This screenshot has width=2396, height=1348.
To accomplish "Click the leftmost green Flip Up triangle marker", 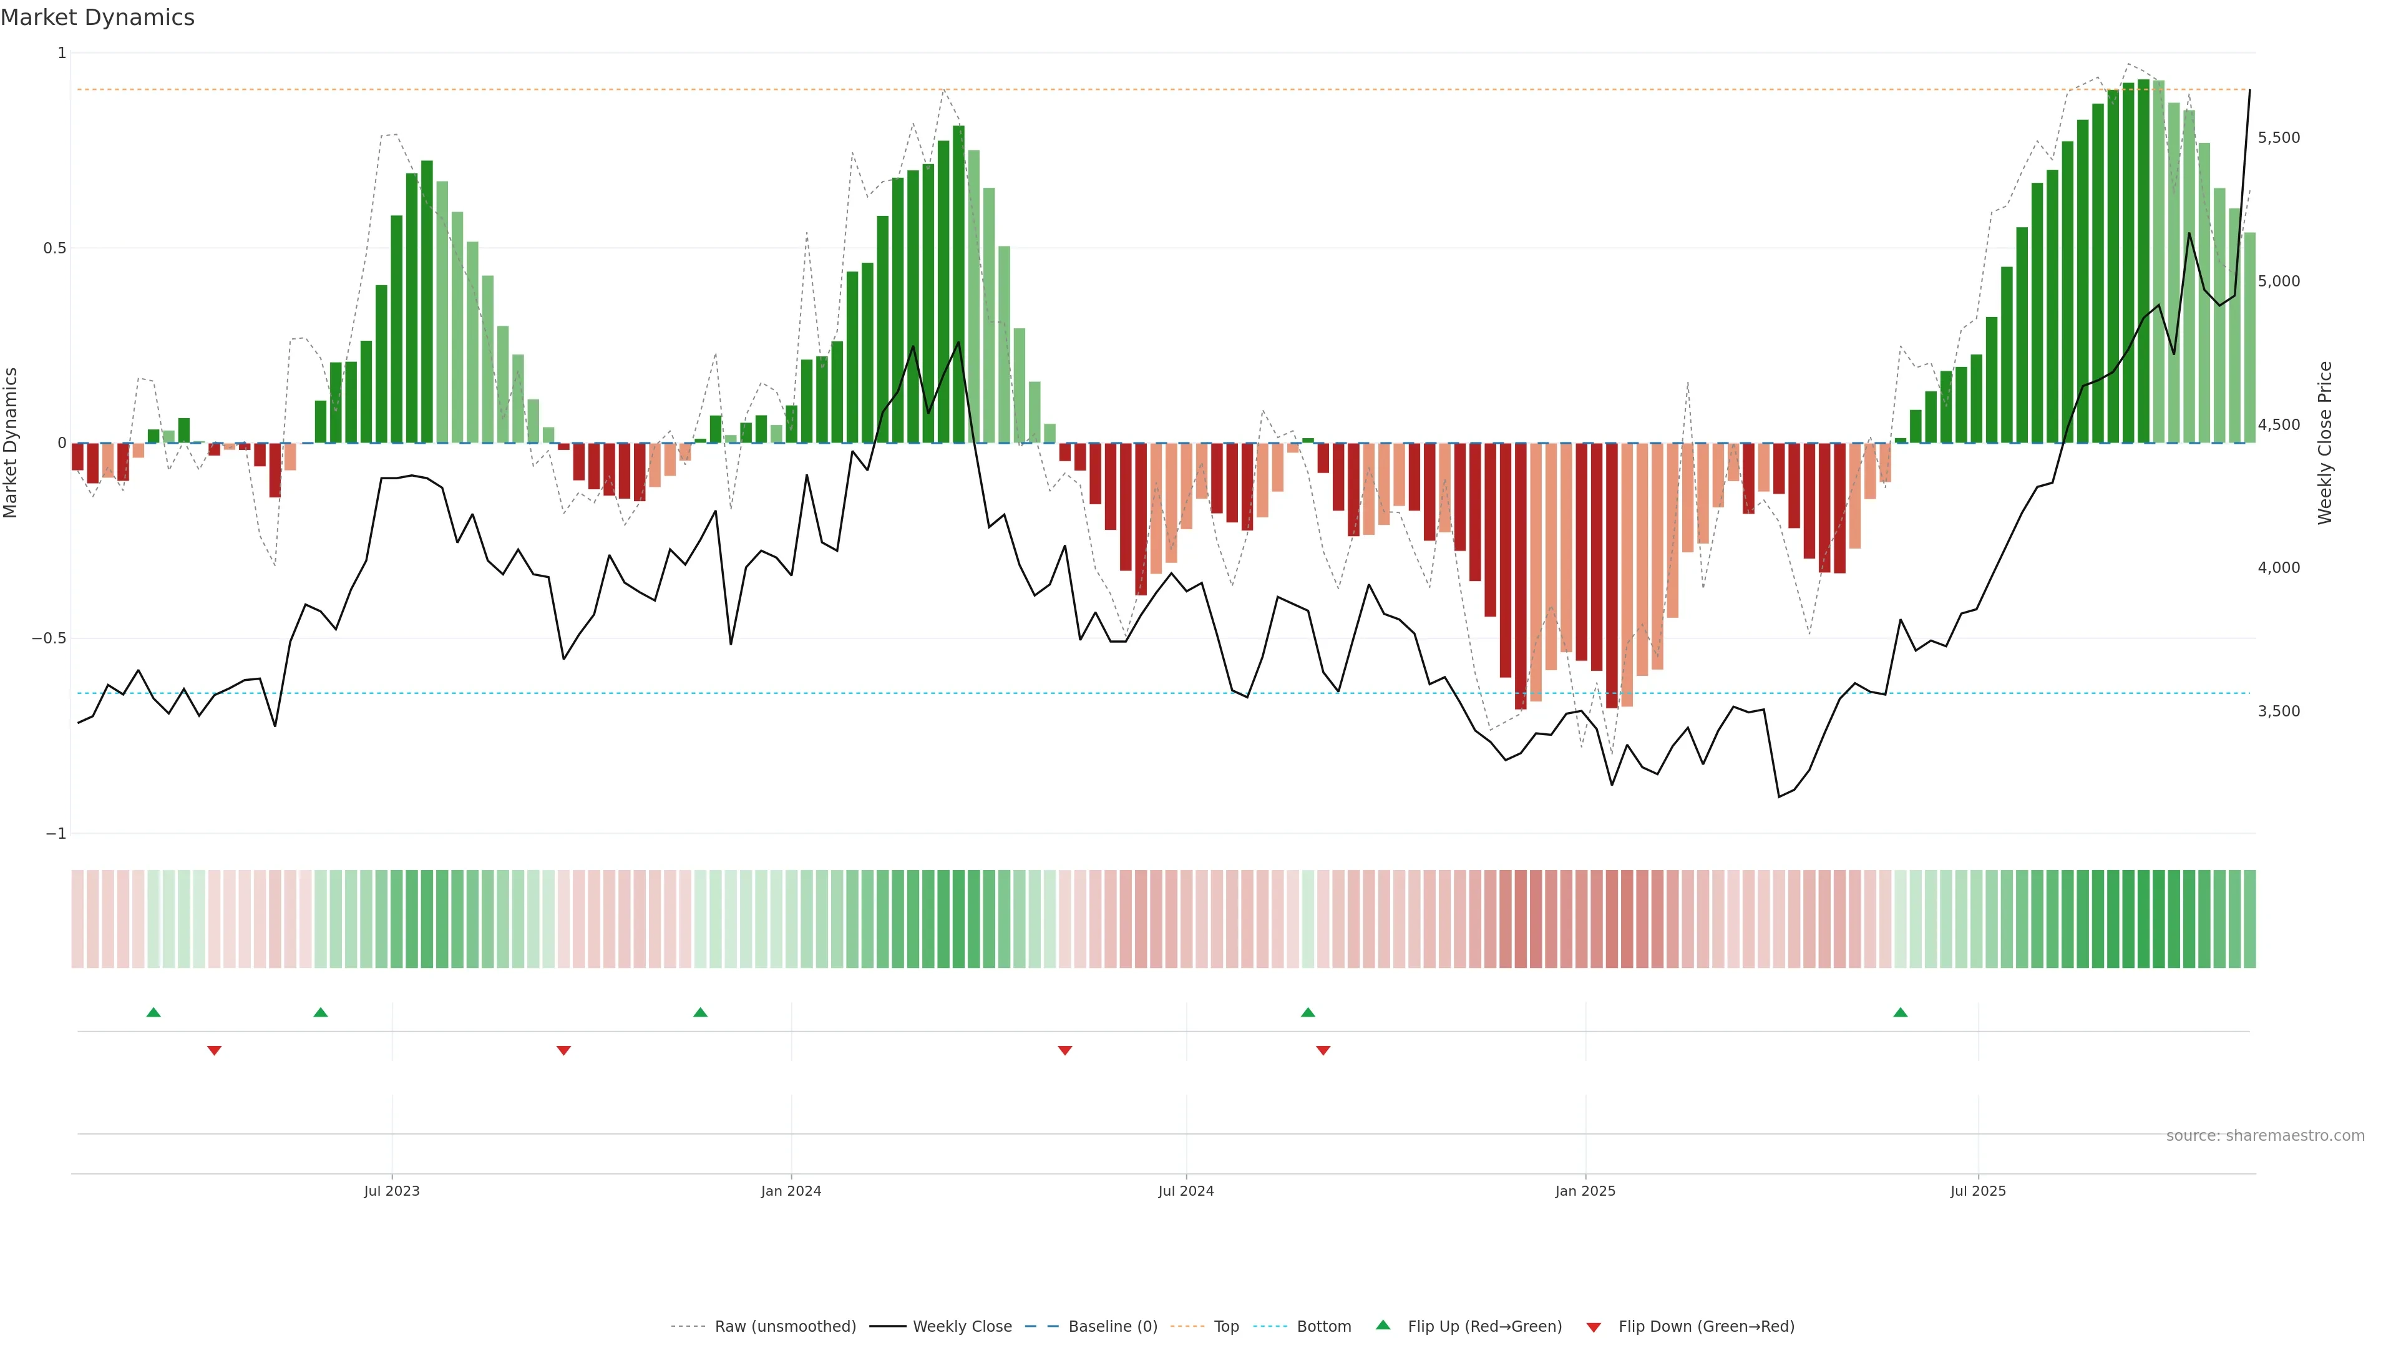I will pyautogui.click(x=153, y=1012).
